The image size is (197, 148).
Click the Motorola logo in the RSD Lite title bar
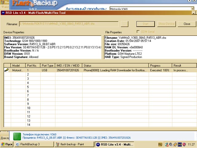3,13
